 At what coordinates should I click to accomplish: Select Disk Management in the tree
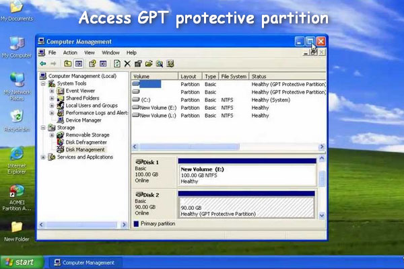(x=85, y=149)
